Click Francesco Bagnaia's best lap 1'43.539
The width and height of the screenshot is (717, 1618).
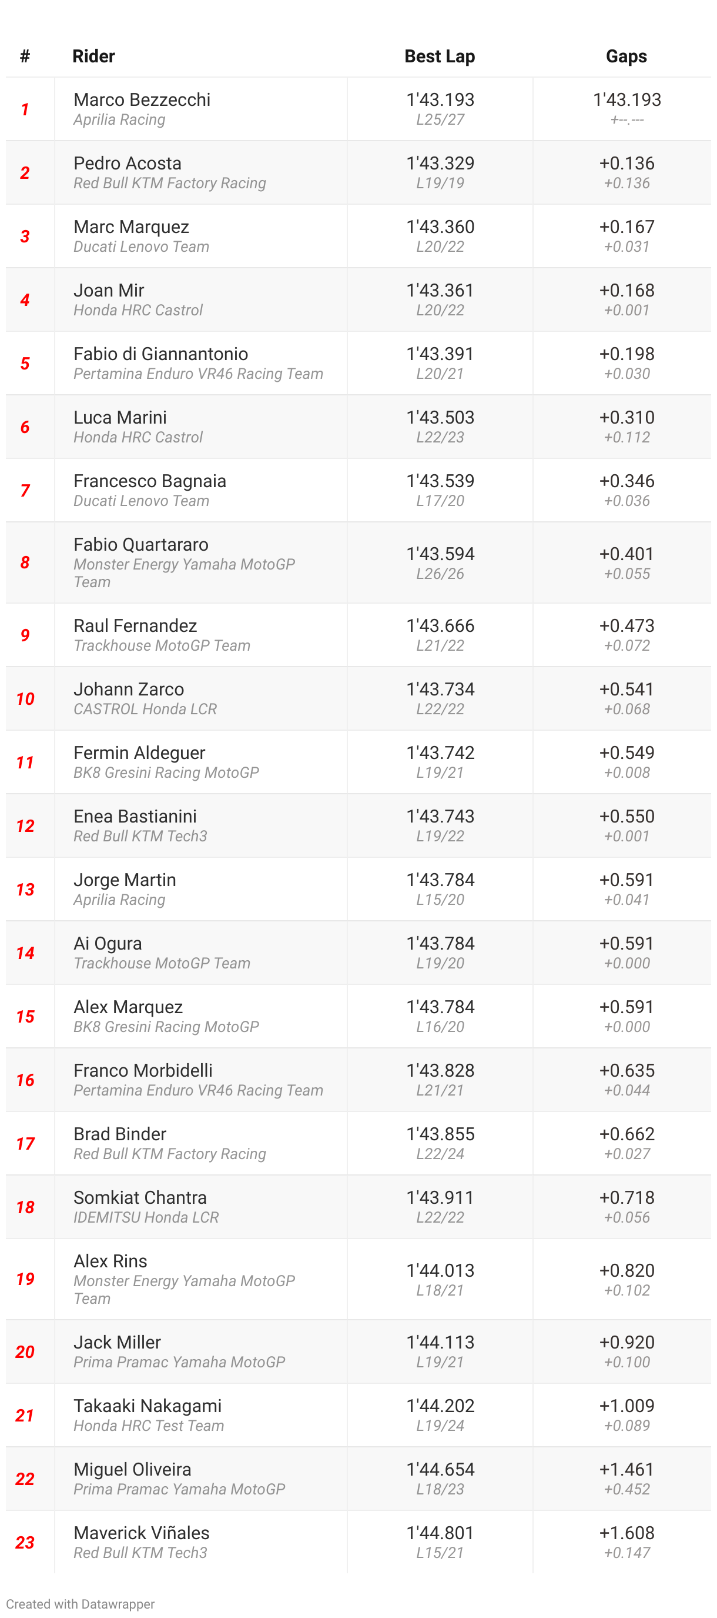tap(440, 481)
